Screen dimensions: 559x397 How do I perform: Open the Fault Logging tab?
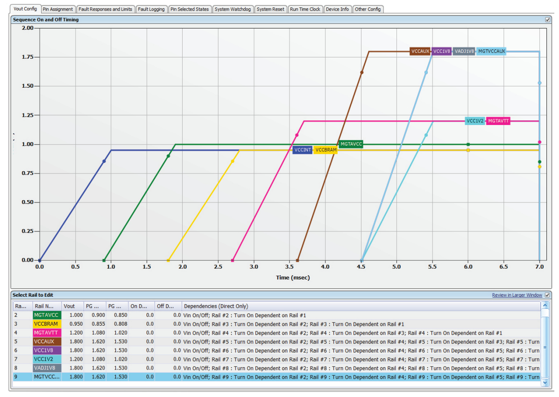point(151,9)
